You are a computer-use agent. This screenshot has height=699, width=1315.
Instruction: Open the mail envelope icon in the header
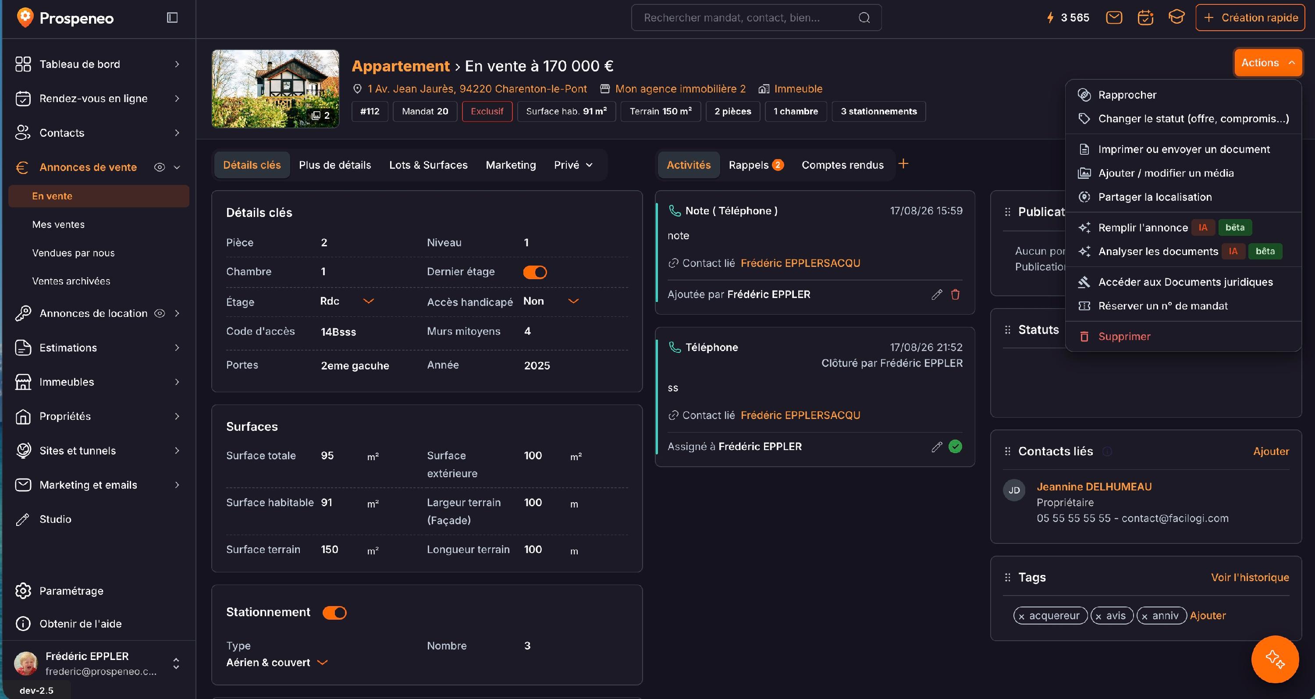click(1113, 18)
